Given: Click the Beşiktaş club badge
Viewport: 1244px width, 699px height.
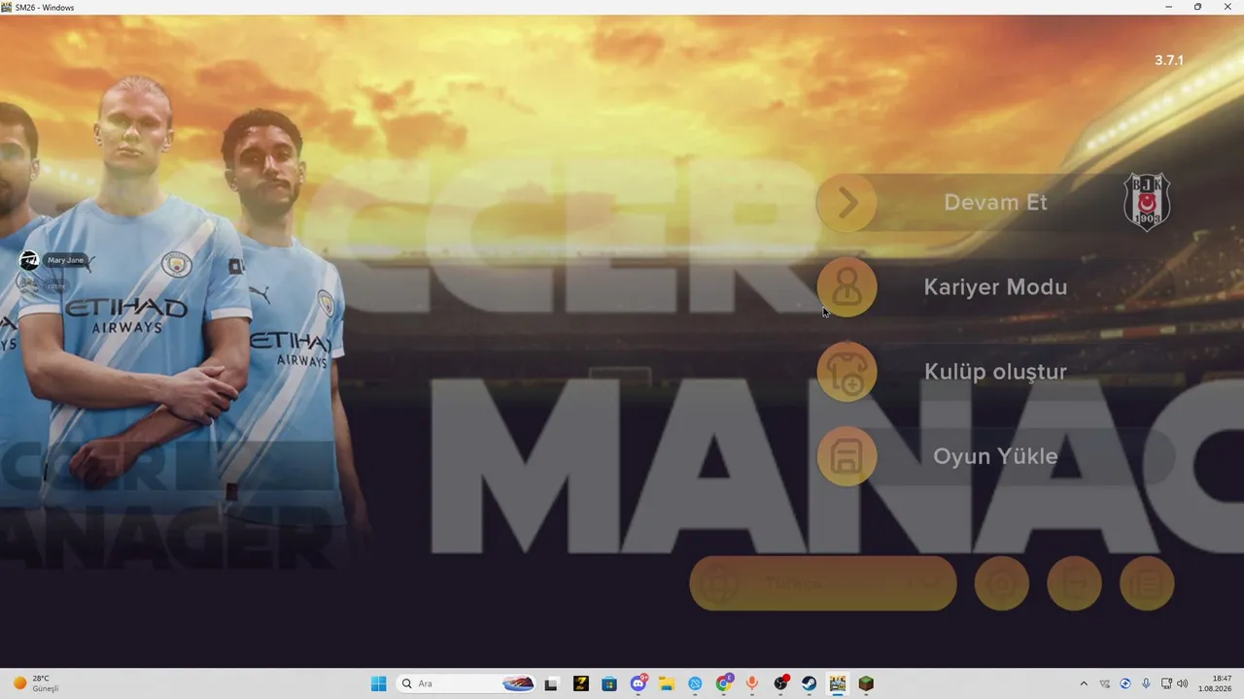Looking at the screenshot, I should pos(1147,202).
